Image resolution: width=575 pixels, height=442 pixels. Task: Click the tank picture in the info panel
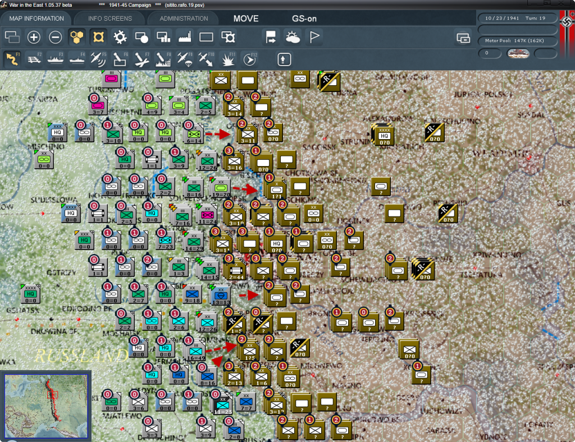518,53
